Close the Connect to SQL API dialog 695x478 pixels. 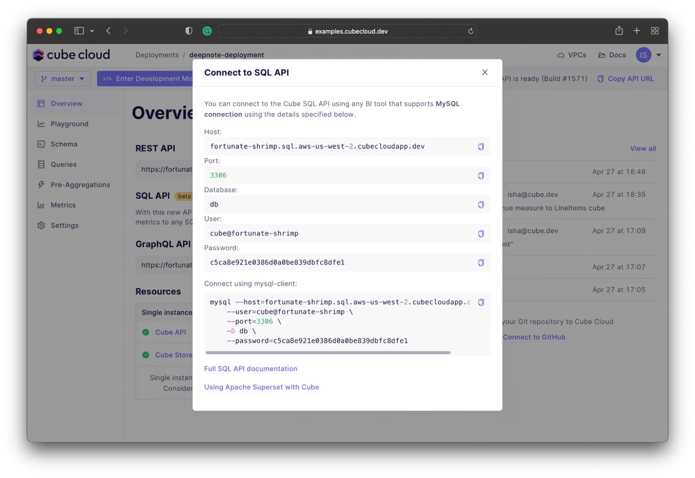(x=485, y=73)
